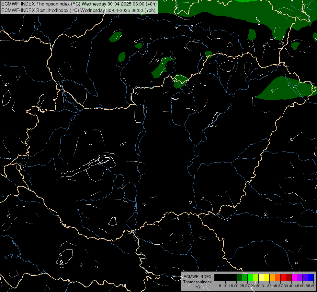Click the legend value 31

pyautogui.click(x=264, y=286)
